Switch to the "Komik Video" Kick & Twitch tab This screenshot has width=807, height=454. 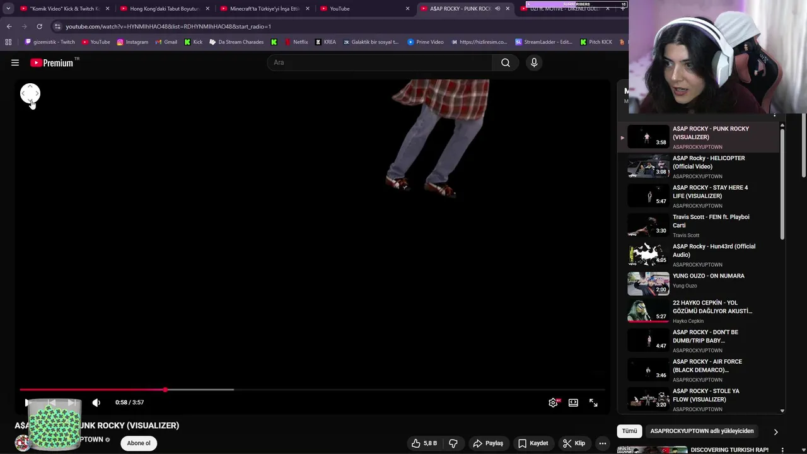click(61, 9)
